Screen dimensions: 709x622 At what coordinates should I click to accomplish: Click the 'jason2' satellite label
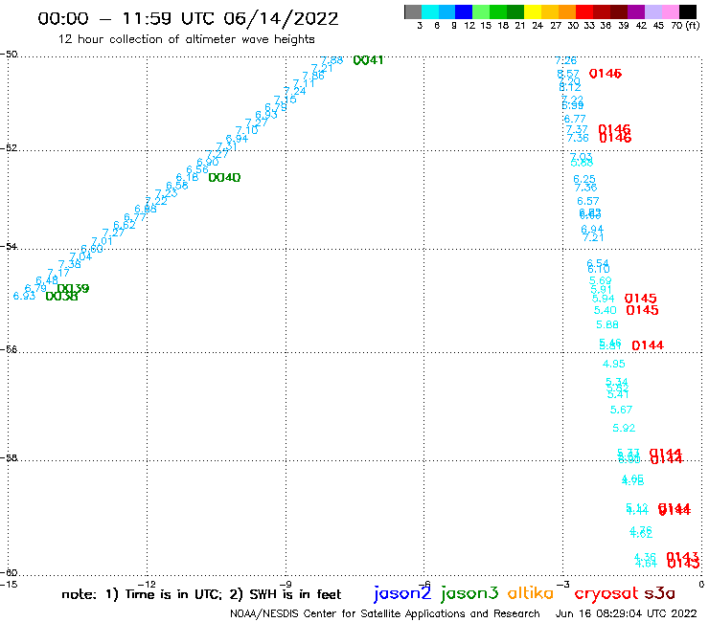[402, 593]
